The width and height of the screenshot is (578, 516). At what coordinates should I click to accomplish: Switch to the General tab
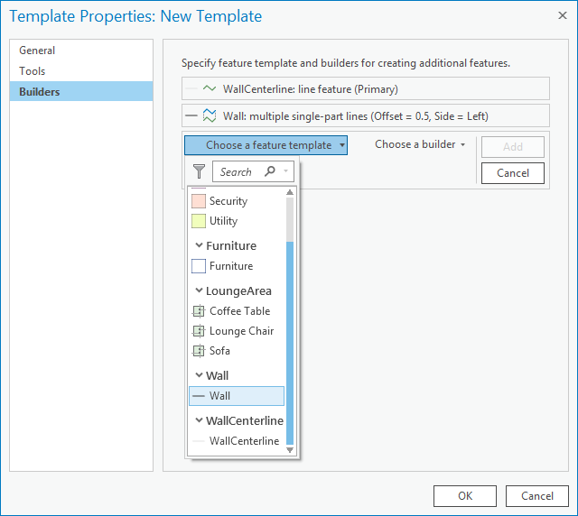point(37,51)
